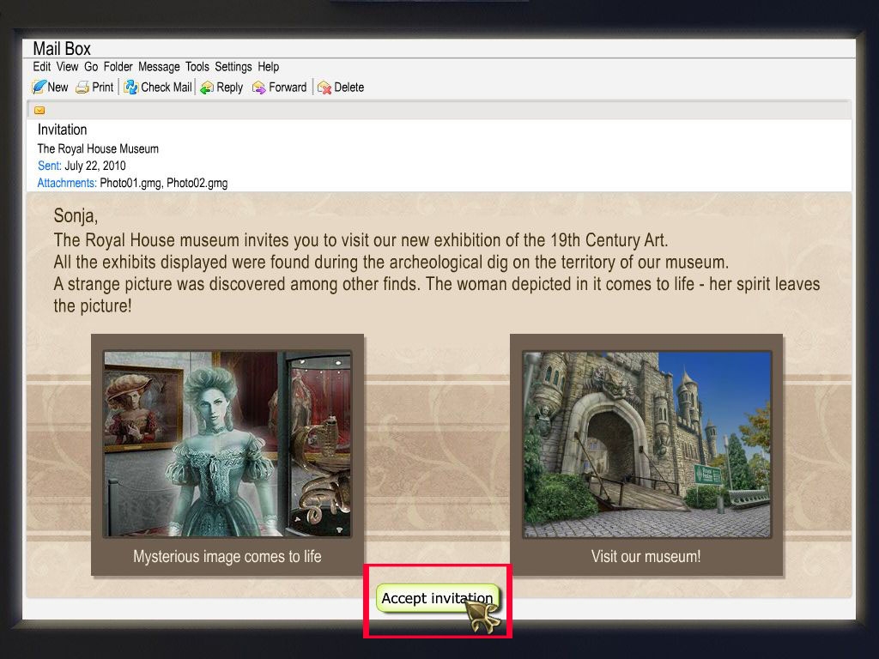This screenshot has height=659, width=879.
Task: Click the Reply toolbar label
Action: click(230, 88)
